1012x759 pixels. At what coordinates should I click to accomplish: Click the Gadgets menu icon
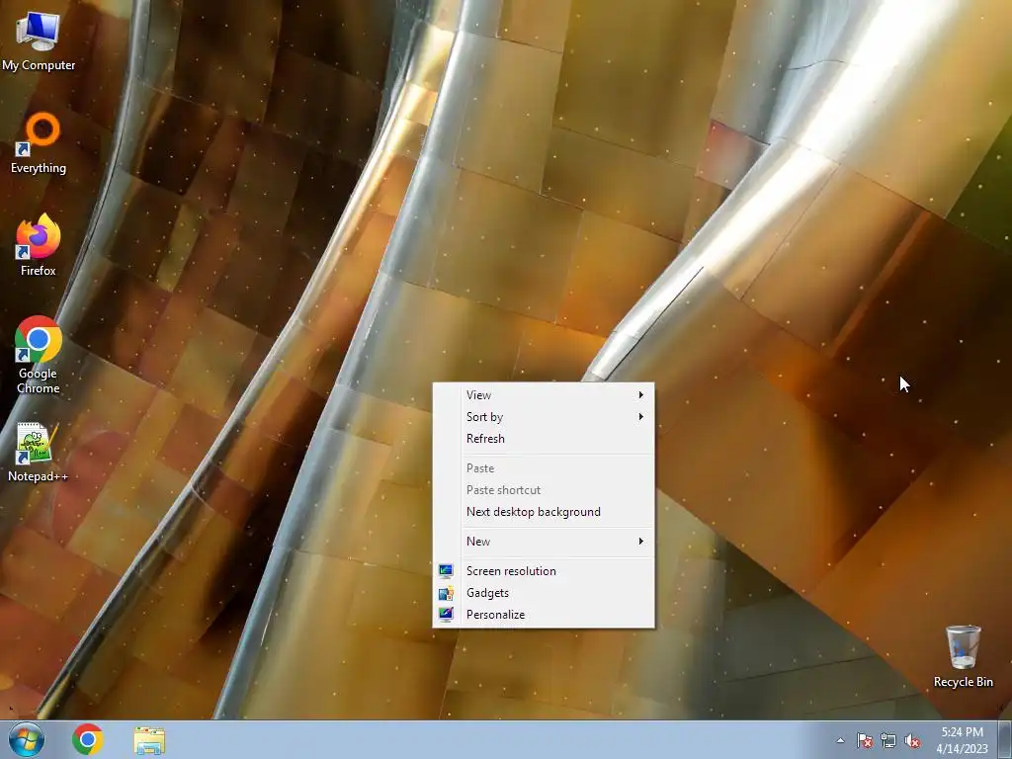click(446, 593)
